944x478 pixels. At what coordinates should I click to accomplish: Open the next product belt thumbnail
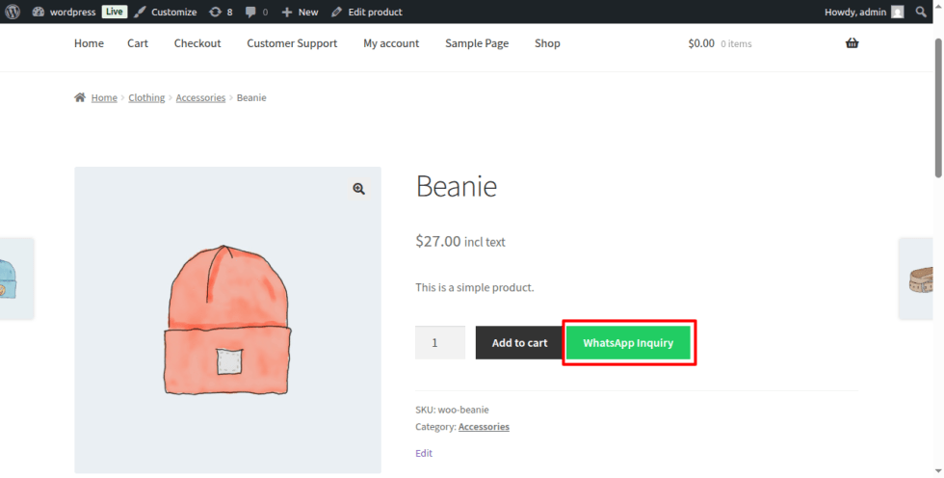920,279
